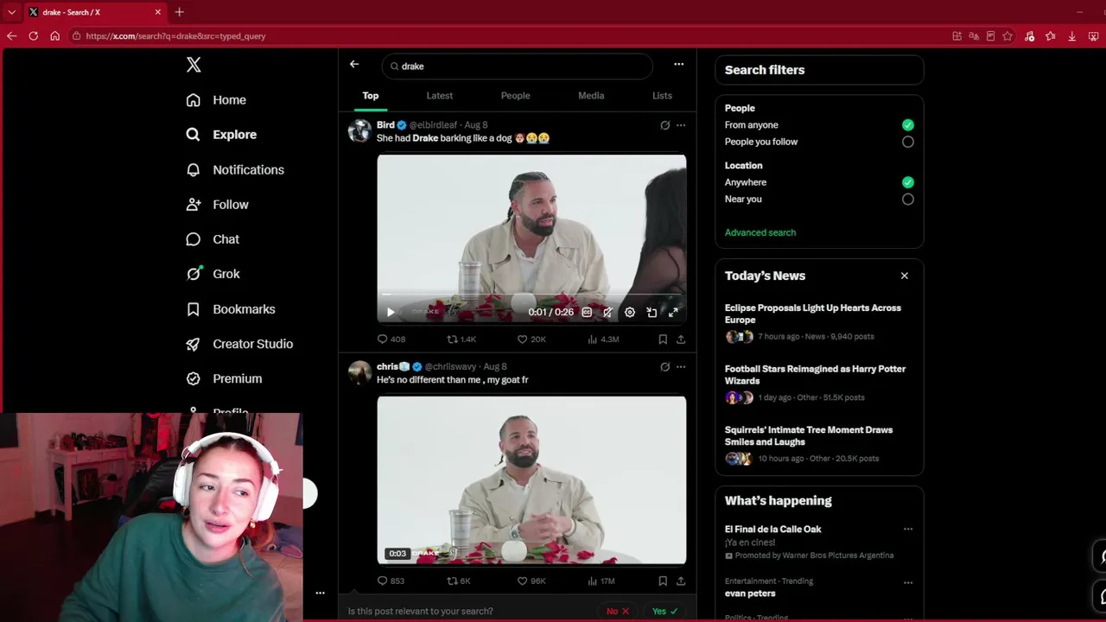Select the From anyone radio option
This screenshot has height=622, width=1106.
click(x=908, y=125)
